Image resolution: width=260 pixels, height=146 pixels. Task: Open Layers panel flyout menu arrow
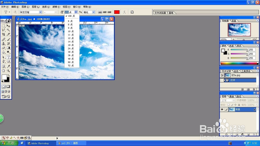click(x=257, y=96)
